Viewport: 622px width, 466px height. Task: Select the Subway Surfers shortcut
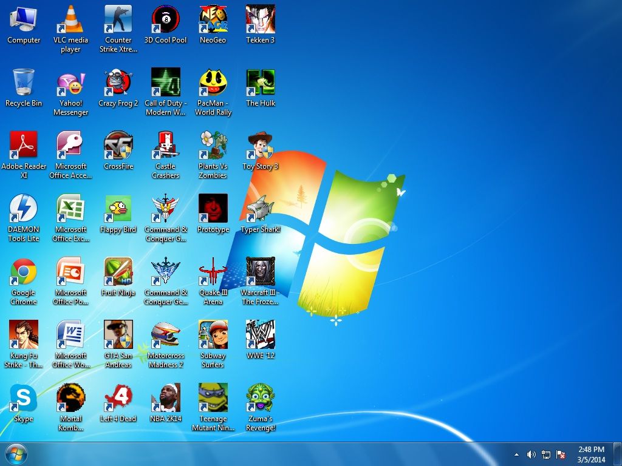point(213,335)
